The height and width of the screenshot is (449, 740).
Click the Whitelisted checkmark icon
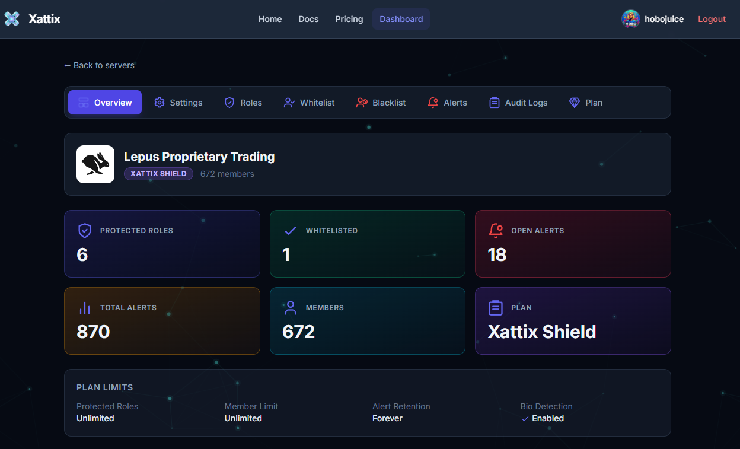tap(291, 230)
